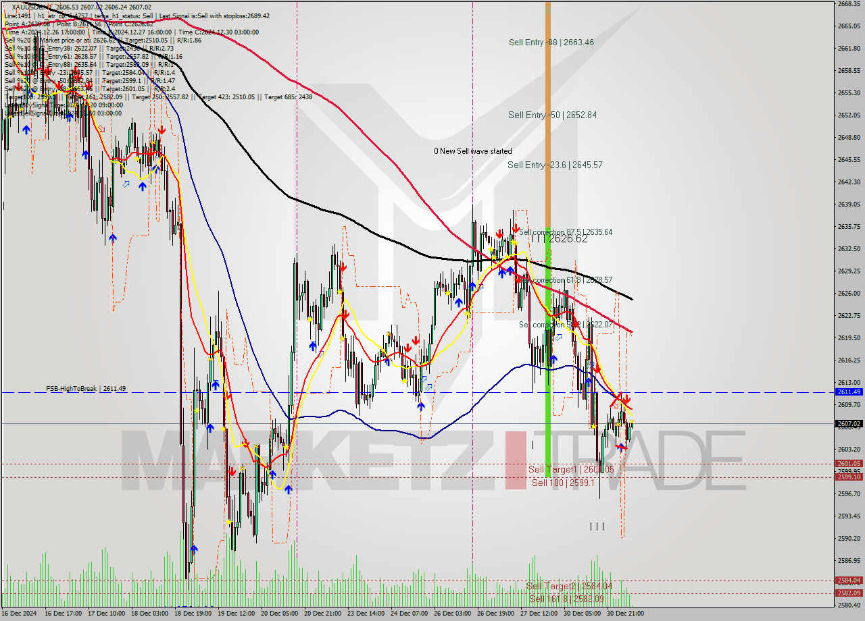The height and width of the screenshot is (621, 865).
Task: Click the '18 Dec 03:00' time axis label
Action: coord(149,614)
